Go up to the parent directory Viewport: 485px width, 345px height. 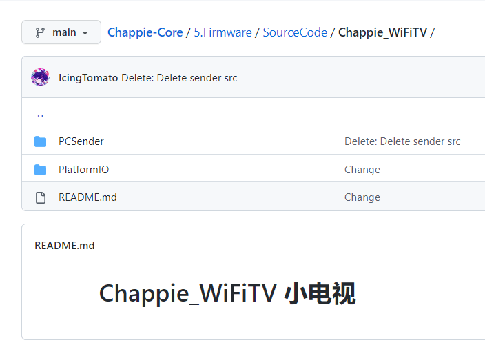(x=40, y=115)
